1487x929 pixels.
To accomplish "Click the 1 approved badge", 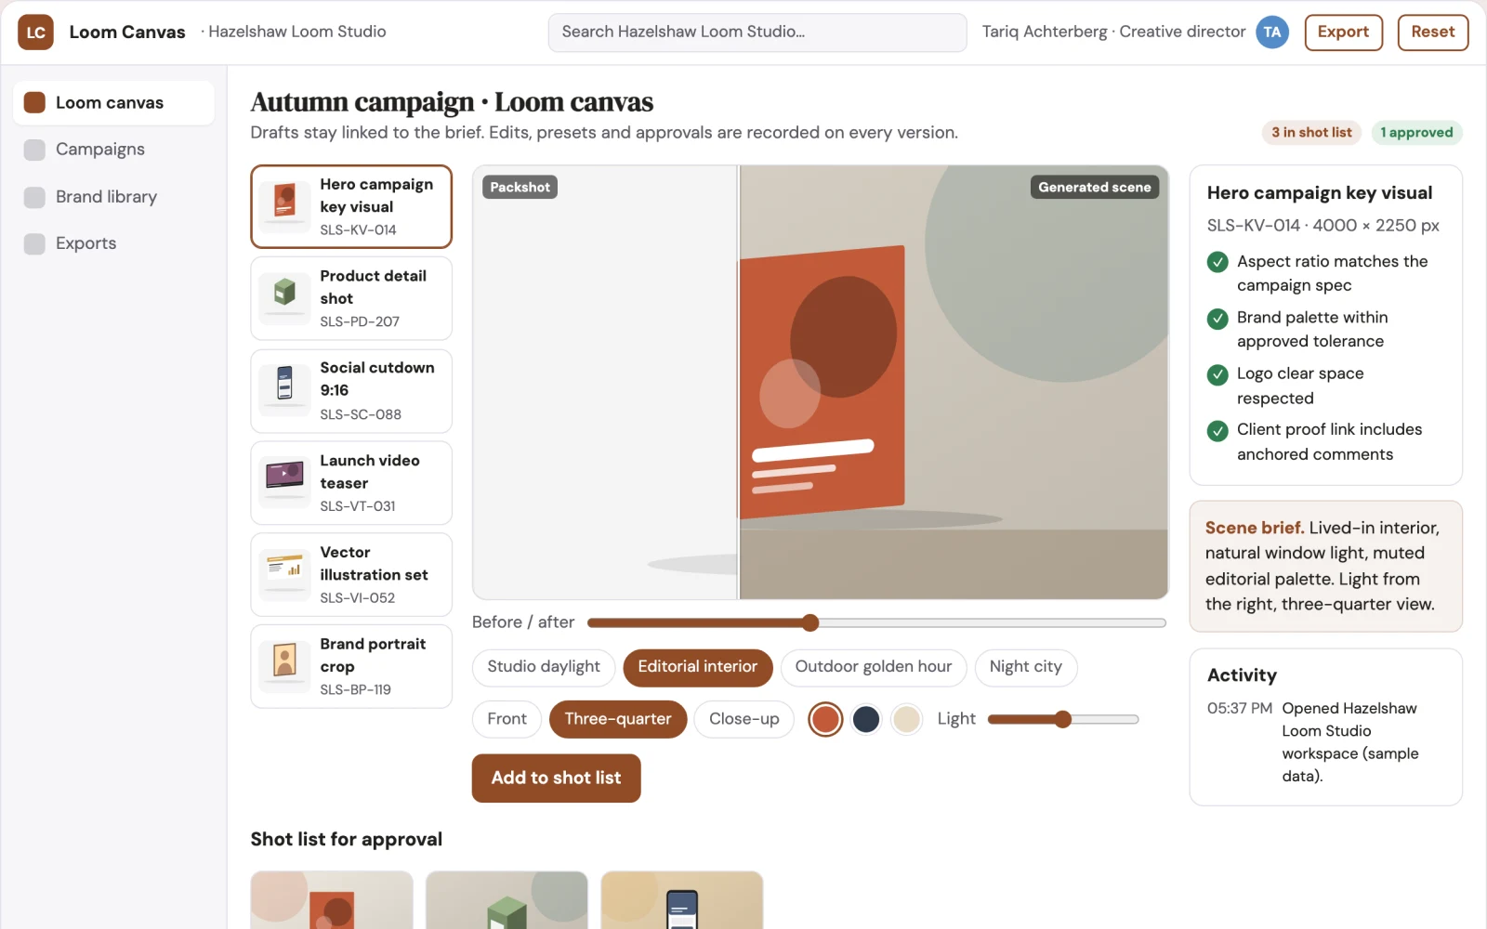I will point(1416,133).
